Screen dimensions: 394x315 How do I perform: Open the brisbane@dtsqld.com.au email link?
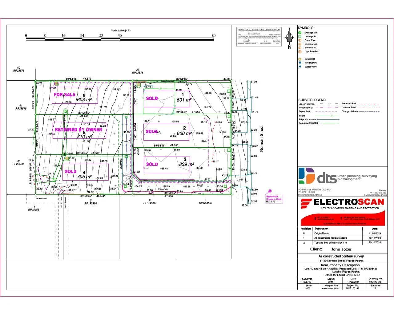[x=310, y=195]
